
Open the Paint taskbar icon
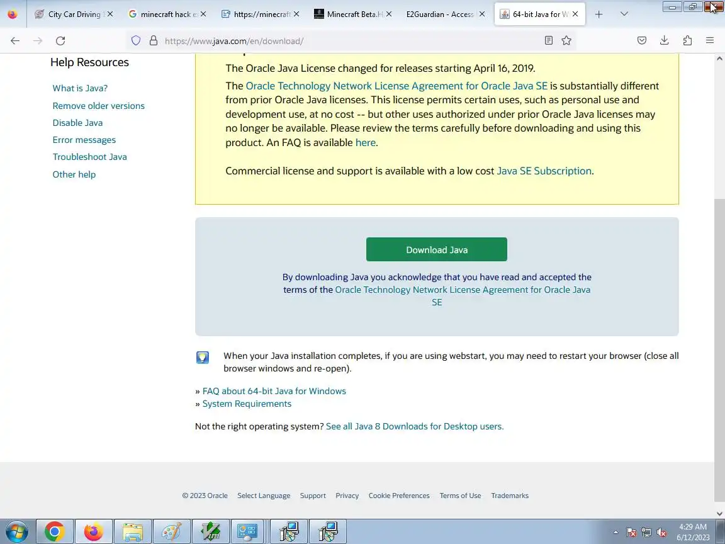(171, 532)
